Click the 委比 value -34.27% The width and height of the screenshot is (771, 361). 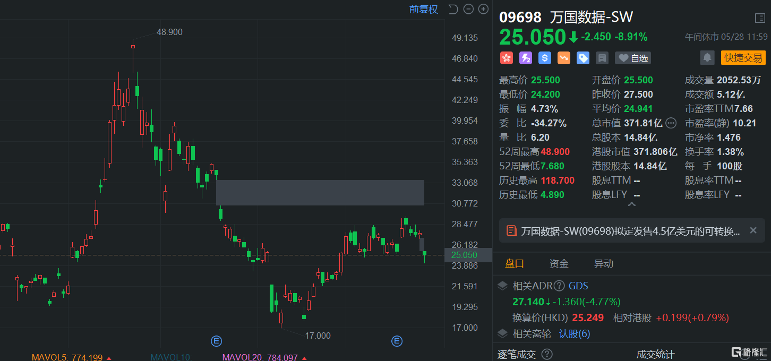549,123
